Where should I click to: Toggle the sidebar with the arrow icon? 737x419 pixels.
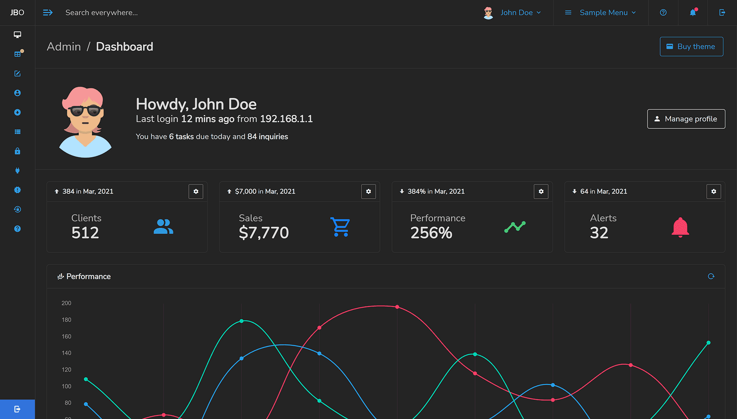point(48,12)
